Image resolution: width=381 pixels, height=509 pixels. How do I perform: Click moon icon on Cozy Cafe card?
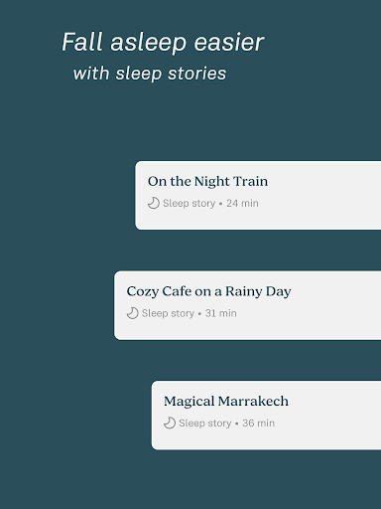pyautogui.click(x=132, y=313)
